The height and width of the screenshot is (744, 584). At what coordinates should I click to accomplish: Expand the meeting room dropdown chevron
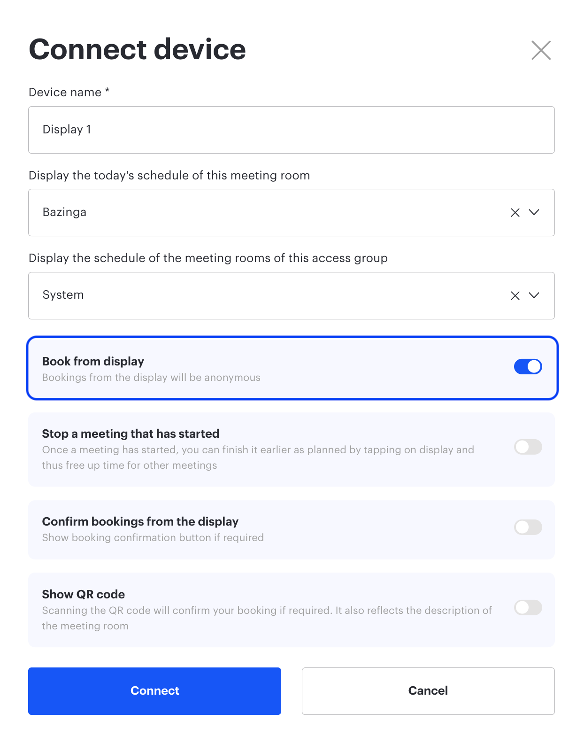click(534, 212)
